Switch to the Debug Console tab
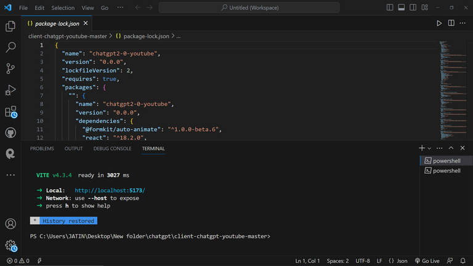473x266 pixels. pyautogui.click(x=112, y=148)
